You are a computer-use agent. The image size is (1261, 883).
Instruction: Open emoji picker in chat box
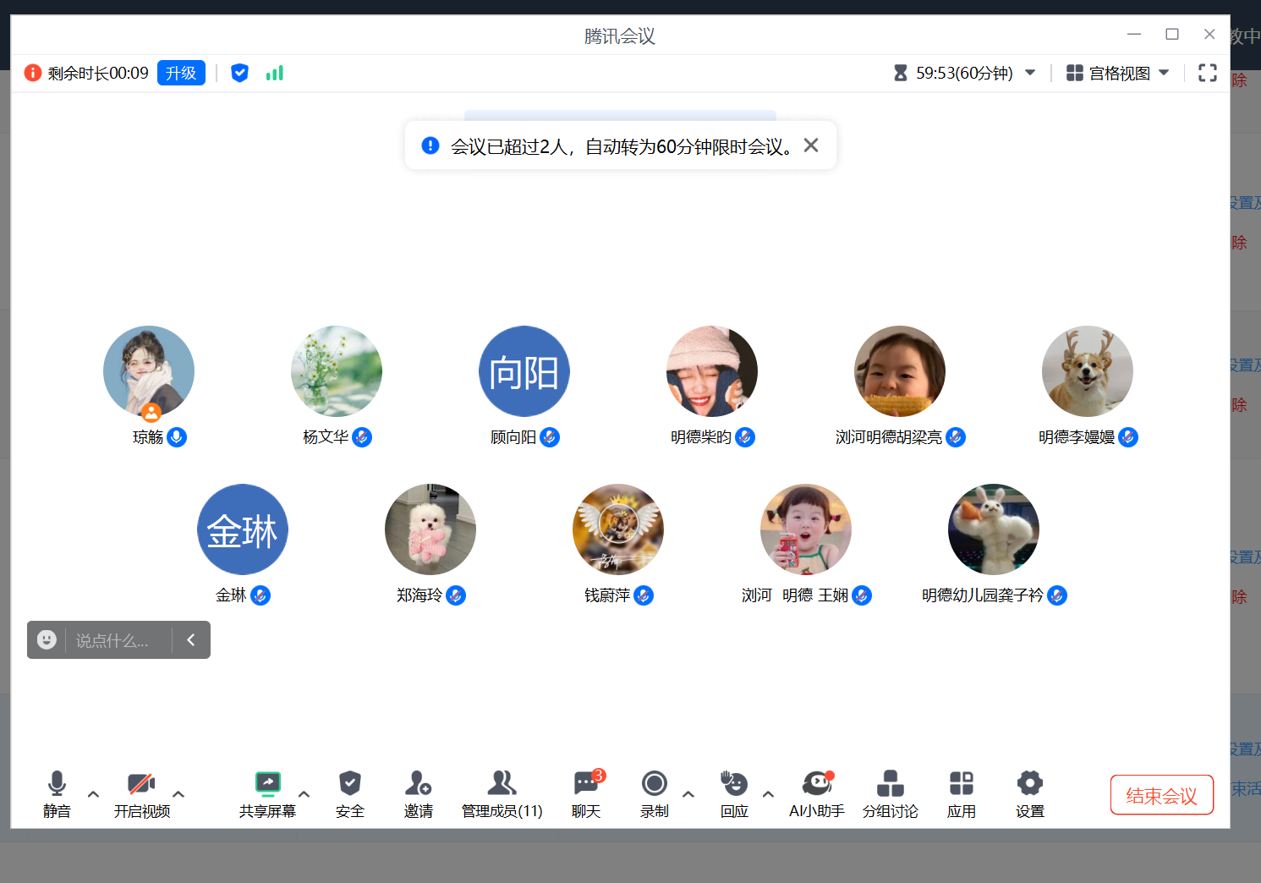pyautogui.click(x=47, y=640)
